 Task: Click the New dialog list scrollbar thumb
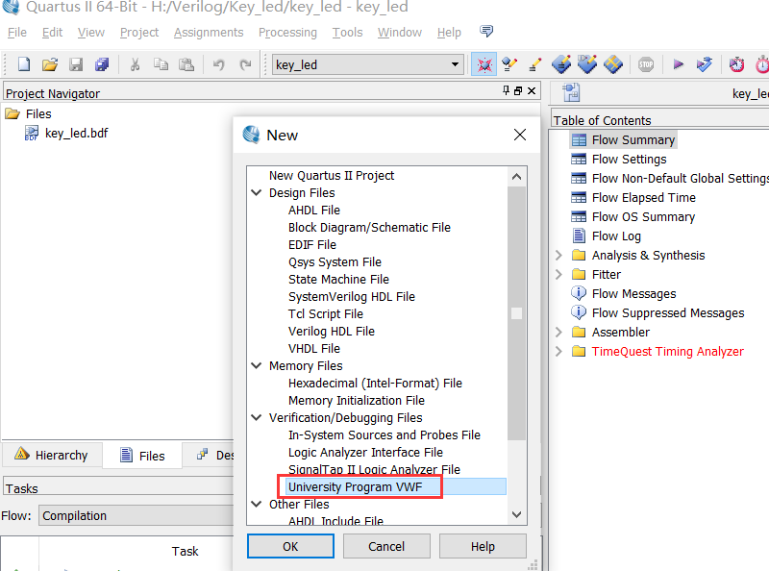[516, 313]
